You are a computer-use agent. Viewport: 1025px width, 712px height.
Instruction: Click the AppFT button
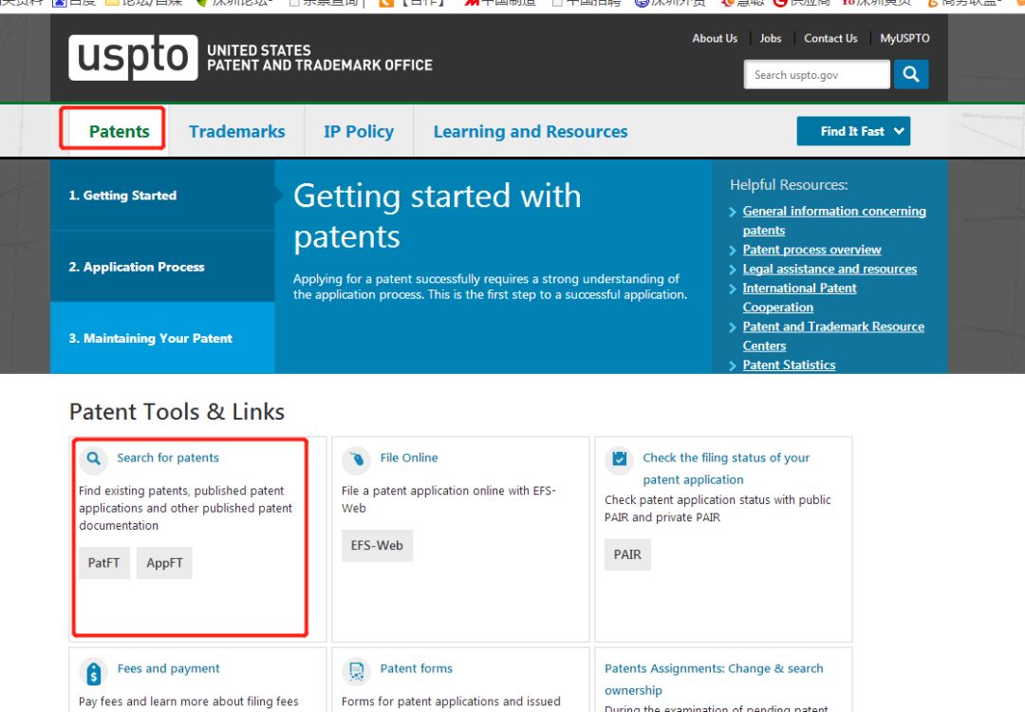pos(165,563)
